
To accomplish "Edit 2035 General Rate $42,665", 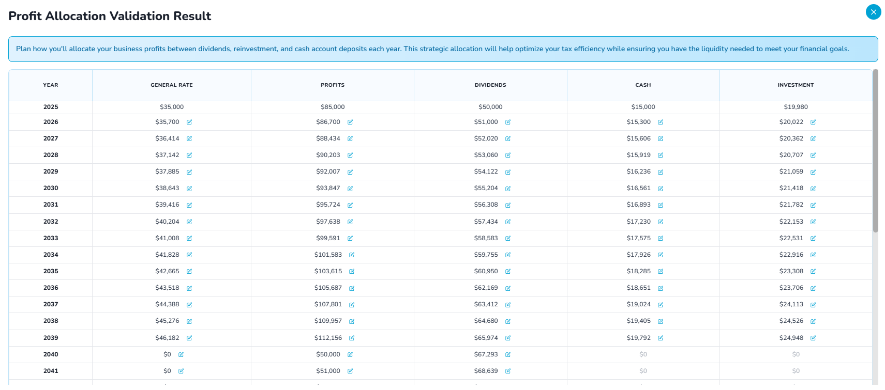I will pos(189,272).
